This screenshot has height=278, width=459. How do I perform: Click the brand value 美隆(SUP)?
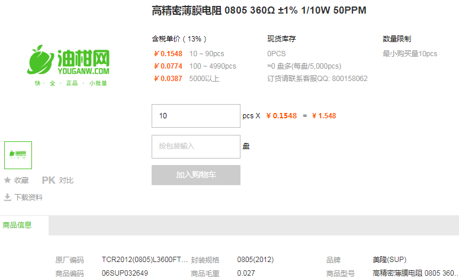pyautogui.click(x=389, y=260)
